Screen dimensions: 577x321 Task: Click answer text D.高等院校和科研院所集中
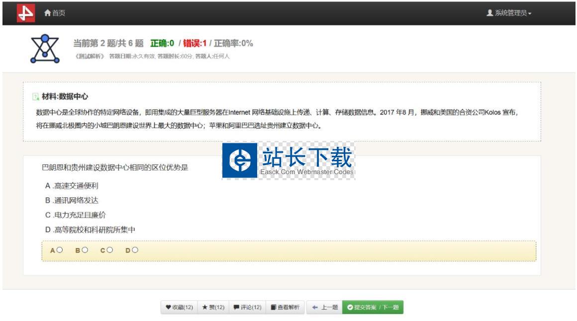click(x=90, y=230)
